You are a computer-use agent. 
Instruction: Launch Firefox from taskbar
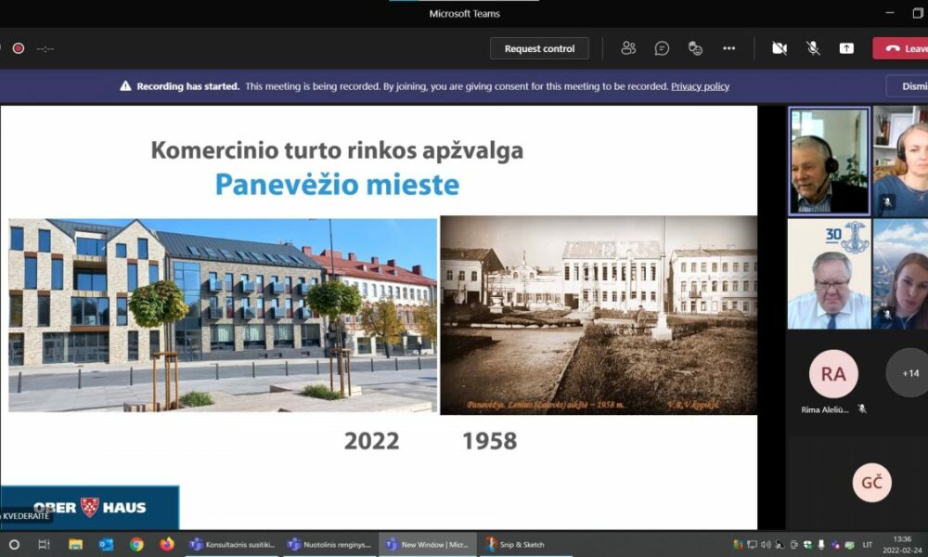[x=167, y=544]
